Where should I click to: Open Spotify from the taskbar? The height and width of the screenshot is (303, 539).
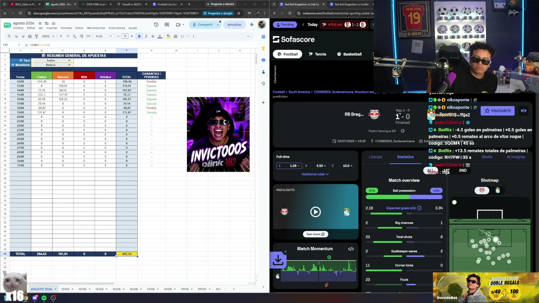tap(44, 298)
